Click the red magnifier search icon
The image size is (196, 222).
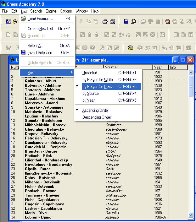(167, 21)
